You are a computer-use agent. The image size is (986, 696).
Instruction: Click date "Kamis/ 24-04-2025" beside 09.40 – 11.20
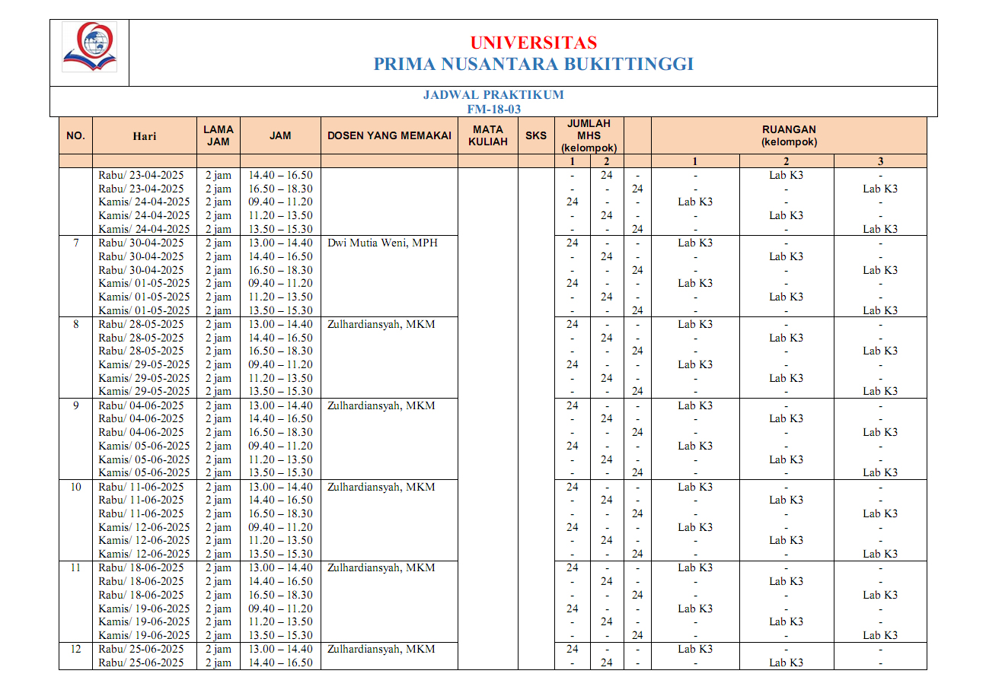[x=144, y=202]
